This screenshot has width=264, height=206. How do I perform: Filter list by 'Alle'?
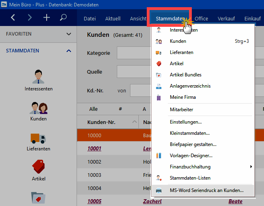coord(93,109)
